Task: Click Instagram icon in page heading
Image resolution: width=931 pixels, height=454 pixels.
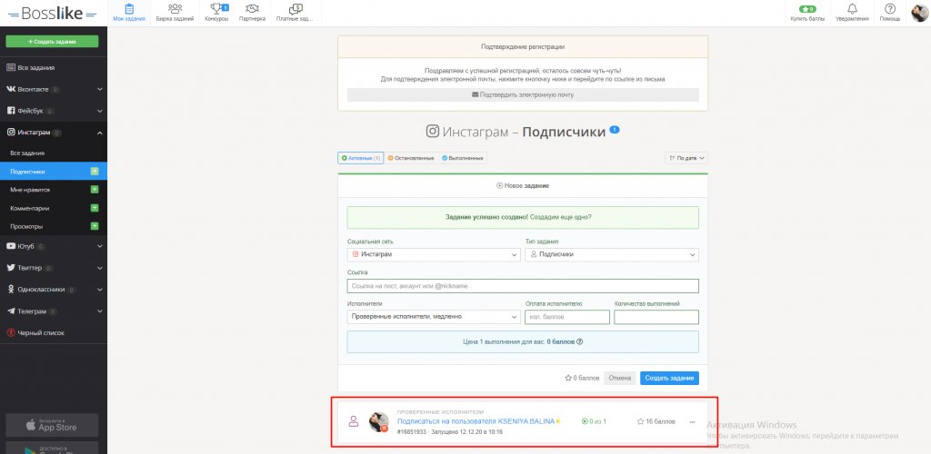Action: point(433,131)
